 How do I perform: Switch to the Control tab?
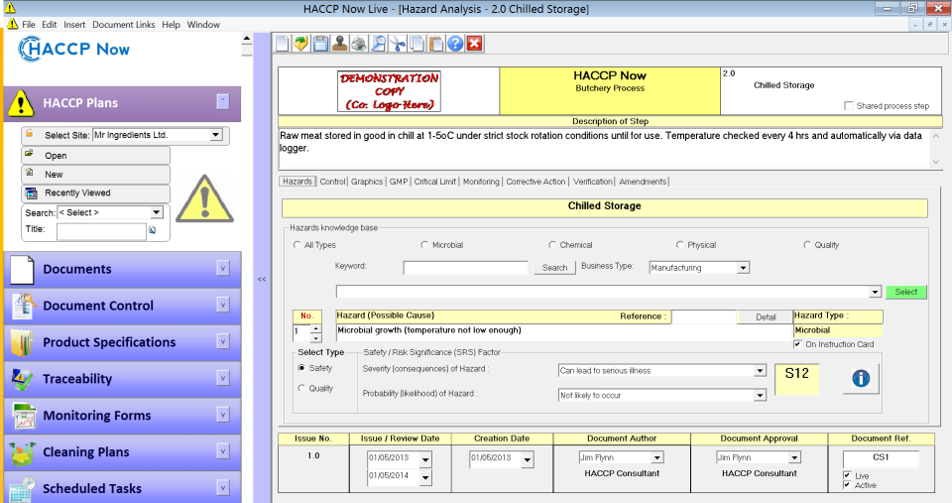333,182
